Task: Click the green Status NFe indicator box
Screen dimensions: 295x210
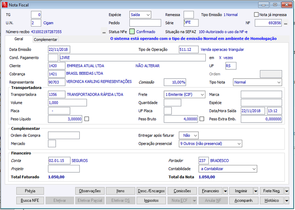Action: [132, 31]
